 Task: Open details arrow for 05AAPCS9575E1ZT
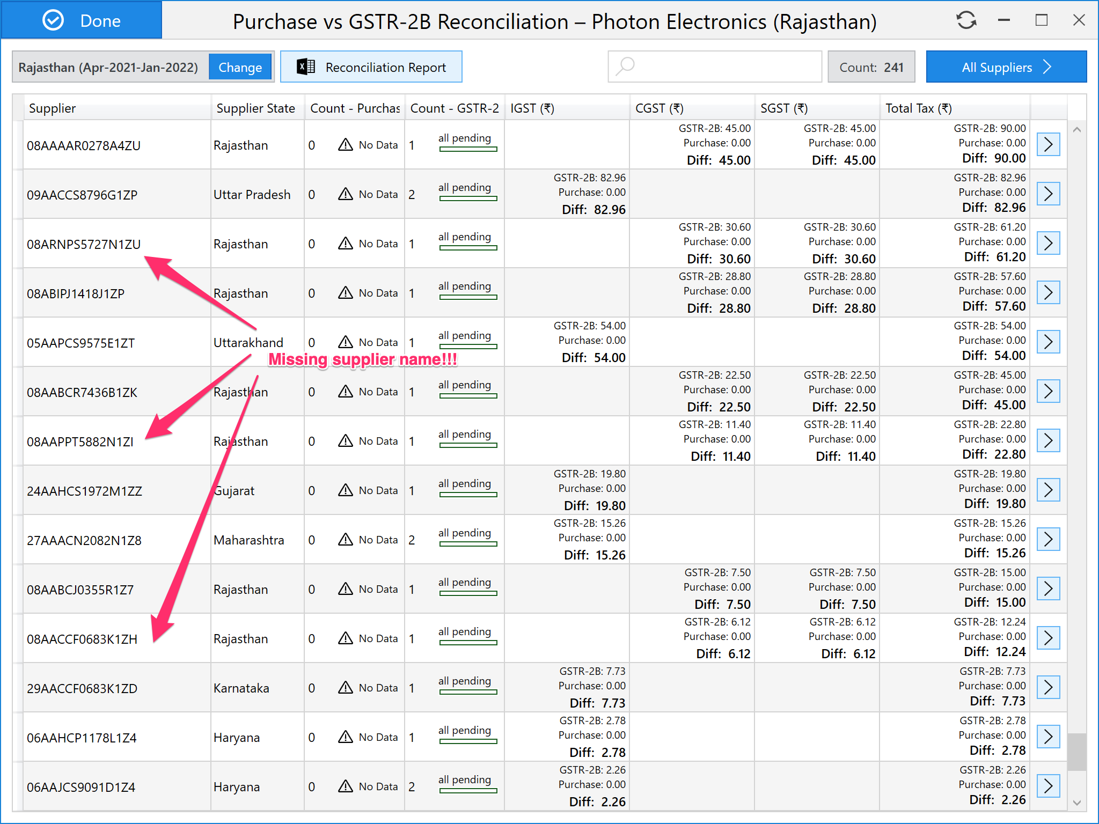click(x=1048, y=342)
